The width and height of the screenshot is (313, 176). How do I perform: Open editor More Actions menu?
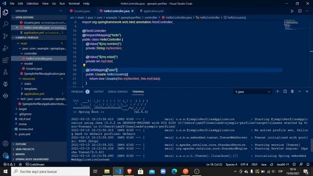pyautogui.click(x=307, y=11)
